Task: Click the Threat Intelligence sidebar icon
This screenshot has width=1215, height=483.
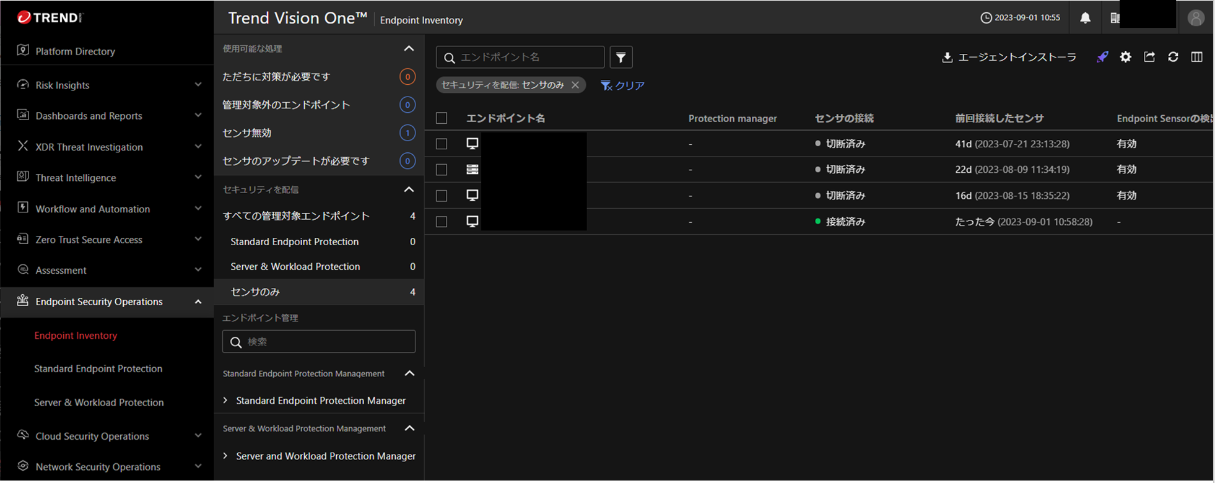Action: click(23, 176)
